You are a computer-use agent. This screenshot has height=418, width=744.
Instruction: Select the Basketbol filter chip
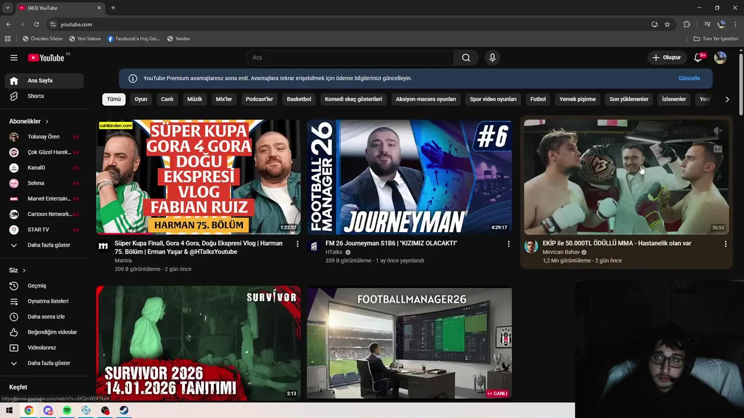tap(299, 99)
